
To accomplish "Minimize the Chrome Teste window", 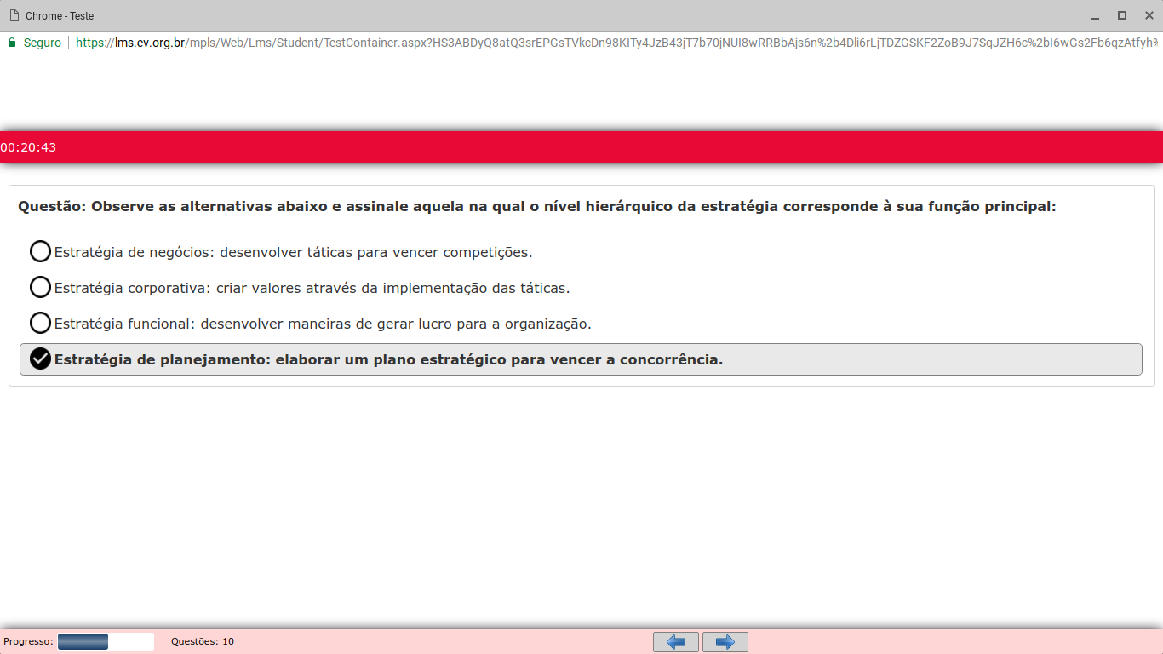I will coord(1095,16).
